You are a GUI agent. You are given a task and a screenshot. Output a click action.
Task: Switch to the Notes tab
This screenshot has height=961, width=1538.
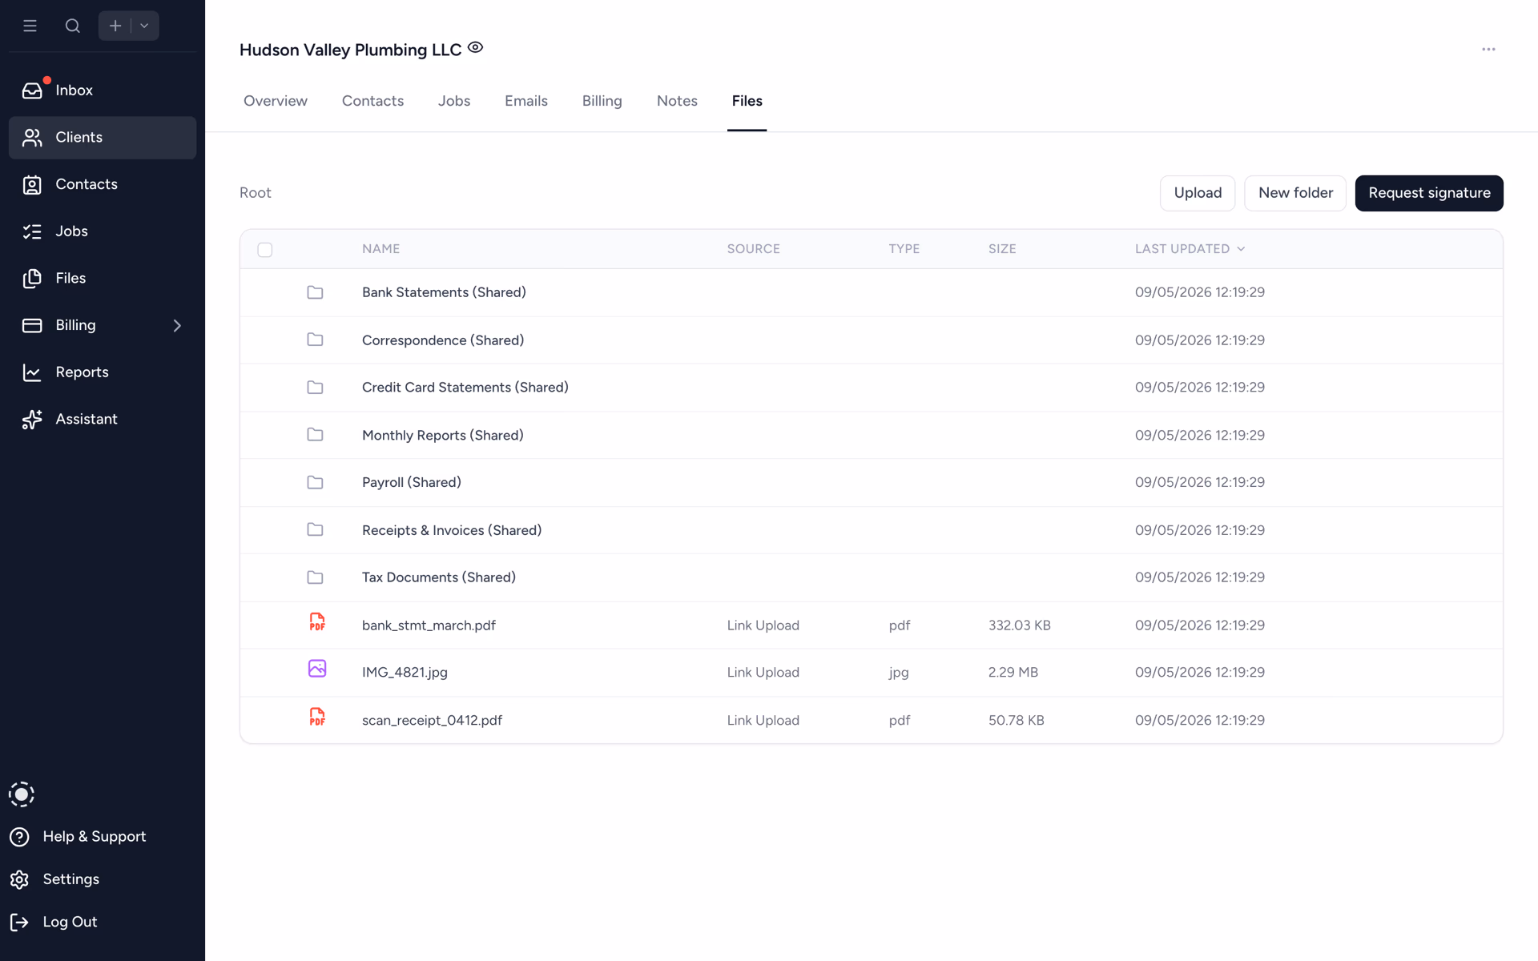click(x=677, y=101)
